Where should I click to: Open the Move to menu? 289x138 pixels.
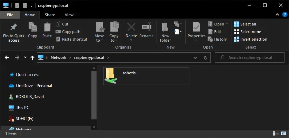[x=99, y=32]
